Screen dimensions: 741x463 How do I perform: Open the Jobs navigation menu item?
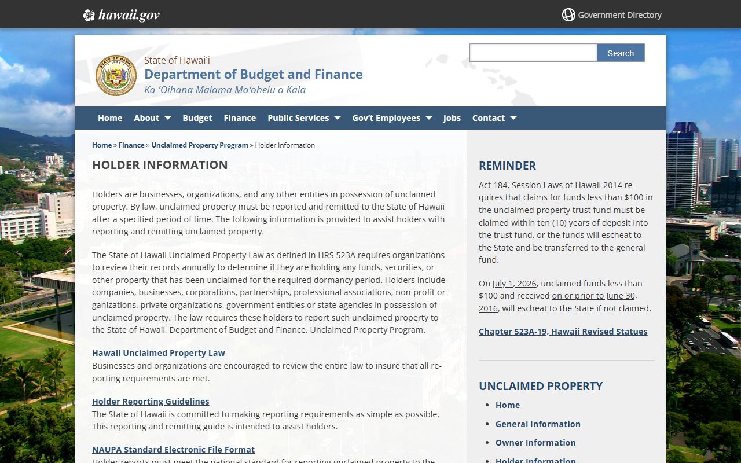452,118
